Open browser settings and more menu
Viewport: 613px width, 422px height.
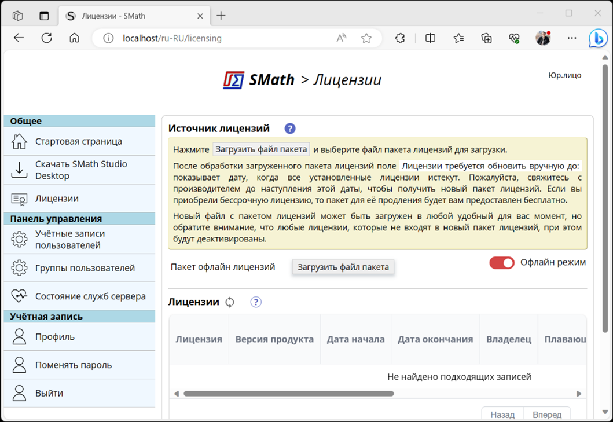coord(571,38)
